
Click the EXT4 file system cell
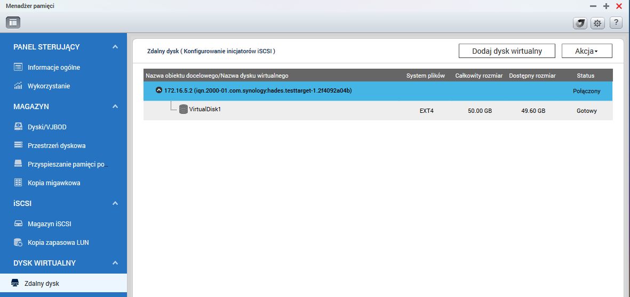[426, 111]
